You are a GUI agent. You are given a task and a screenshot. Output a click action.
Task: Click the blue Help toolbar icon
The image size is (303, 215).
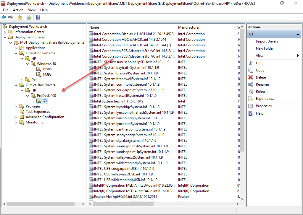point(38,17)
